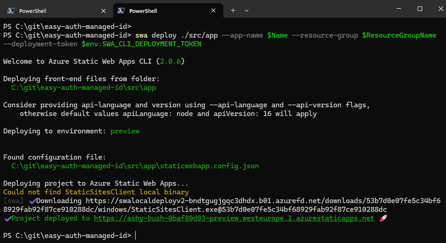Image resolution: width=446 pixels, height=243 pixels.
Task: Select the second PowerShell tab
Action: coord(168,11)
